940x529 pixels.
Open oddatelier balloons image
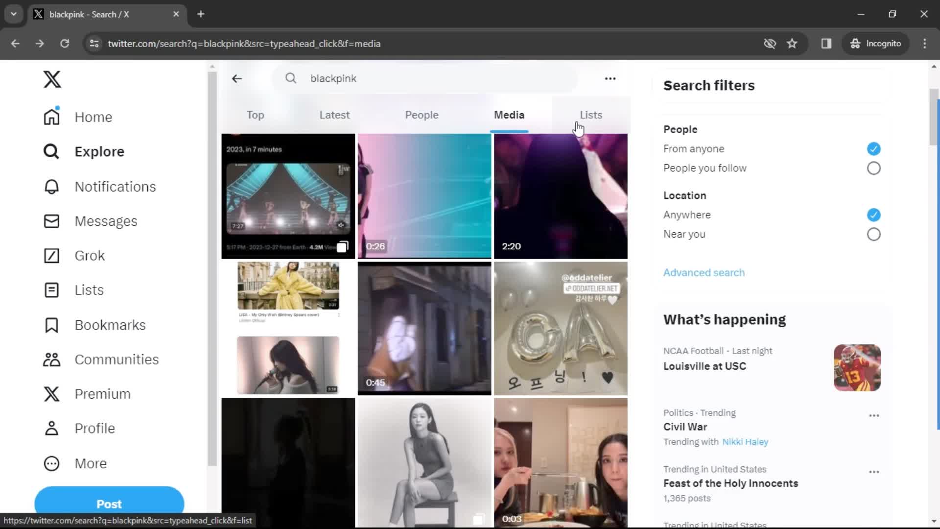[561, 328]
